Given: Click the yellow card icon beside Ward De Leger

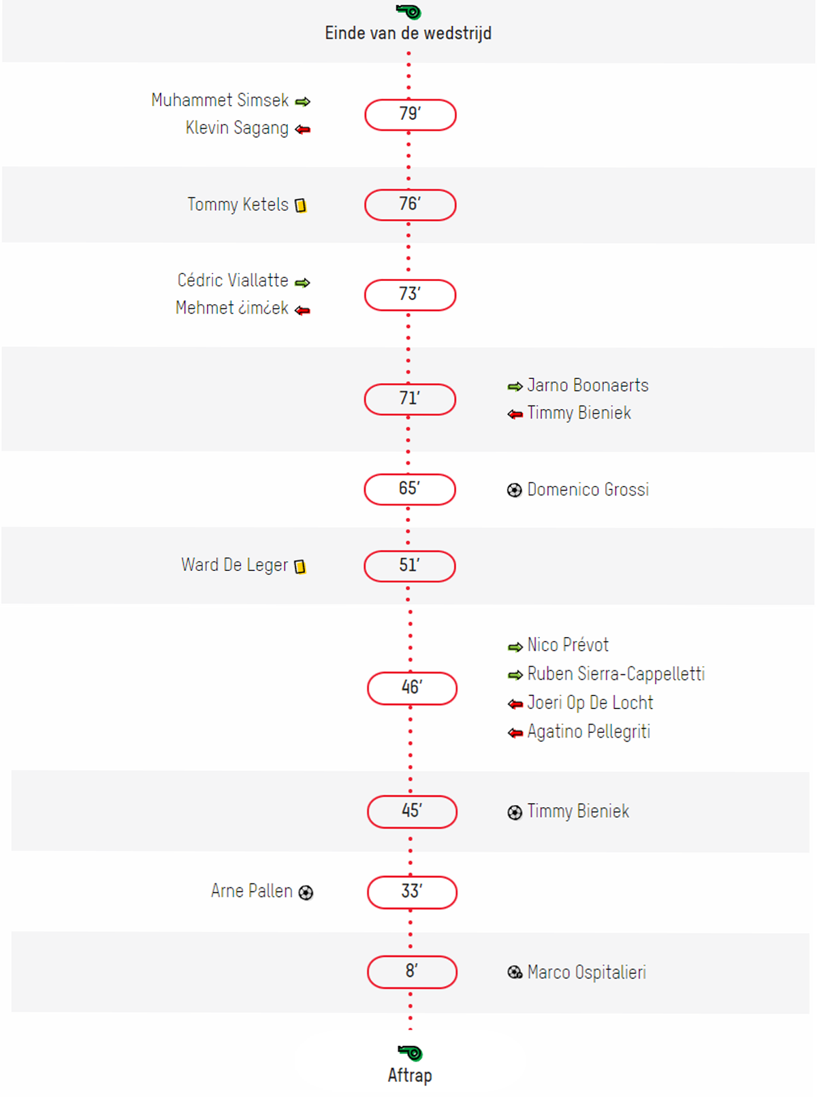Looking at the screenshot, I should pos(300,566).
